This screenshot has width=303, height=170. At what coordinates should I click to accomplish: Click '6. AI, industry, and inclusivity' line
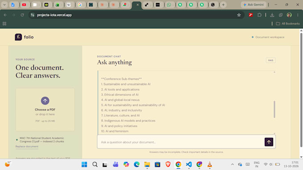[x=121, y=111]
